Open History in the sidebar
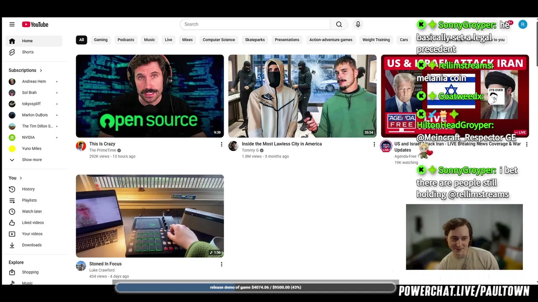 [34, 189]
